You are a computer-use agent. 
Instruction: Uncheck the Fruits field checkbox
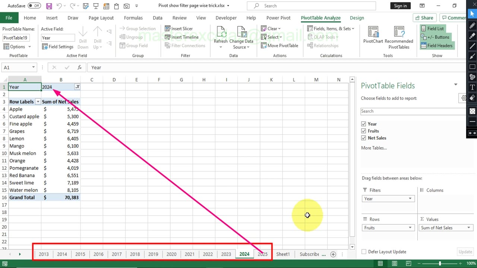[x=363, y=131]
